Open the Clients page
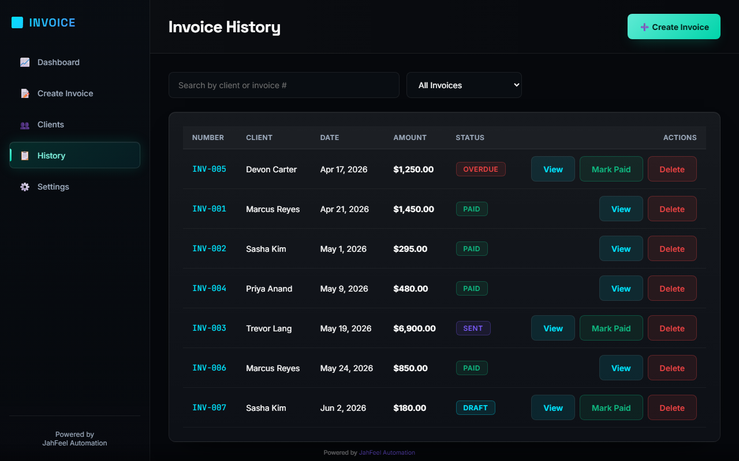Screen dimensions: 739x461 point(74,124)
